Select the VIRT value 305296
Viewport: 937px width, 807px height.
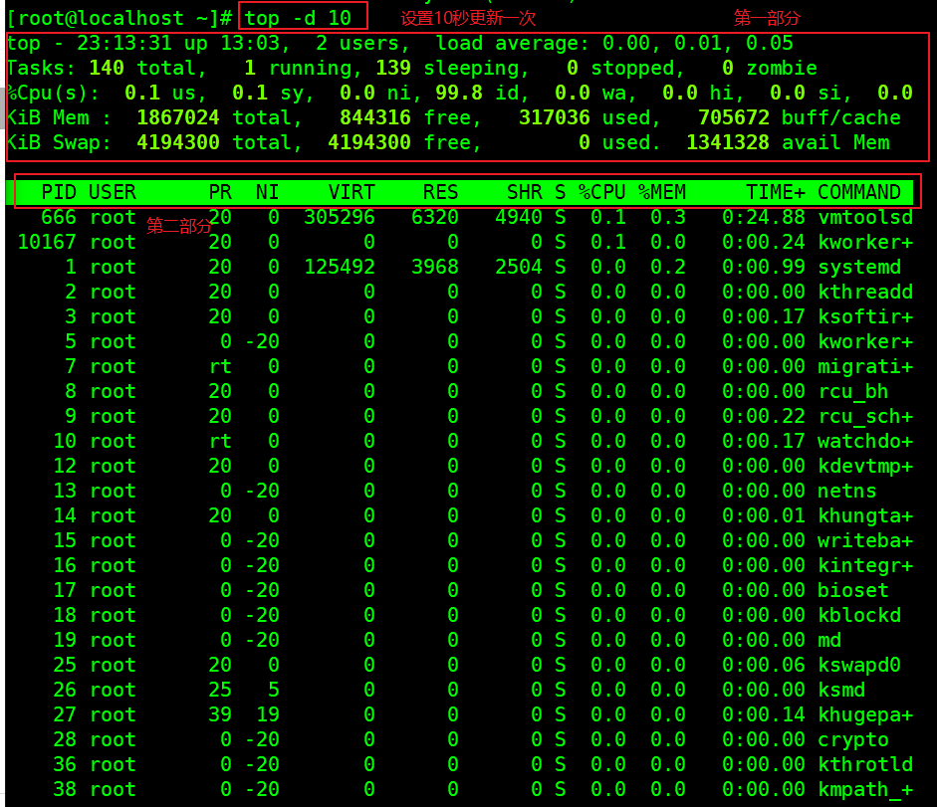tap(340, 218)
